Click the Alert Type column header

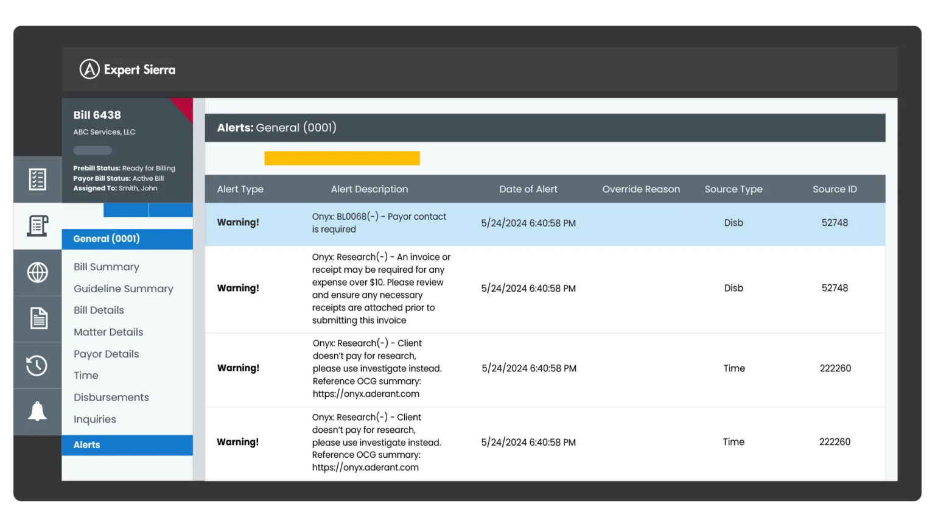(x=240, y=189)
